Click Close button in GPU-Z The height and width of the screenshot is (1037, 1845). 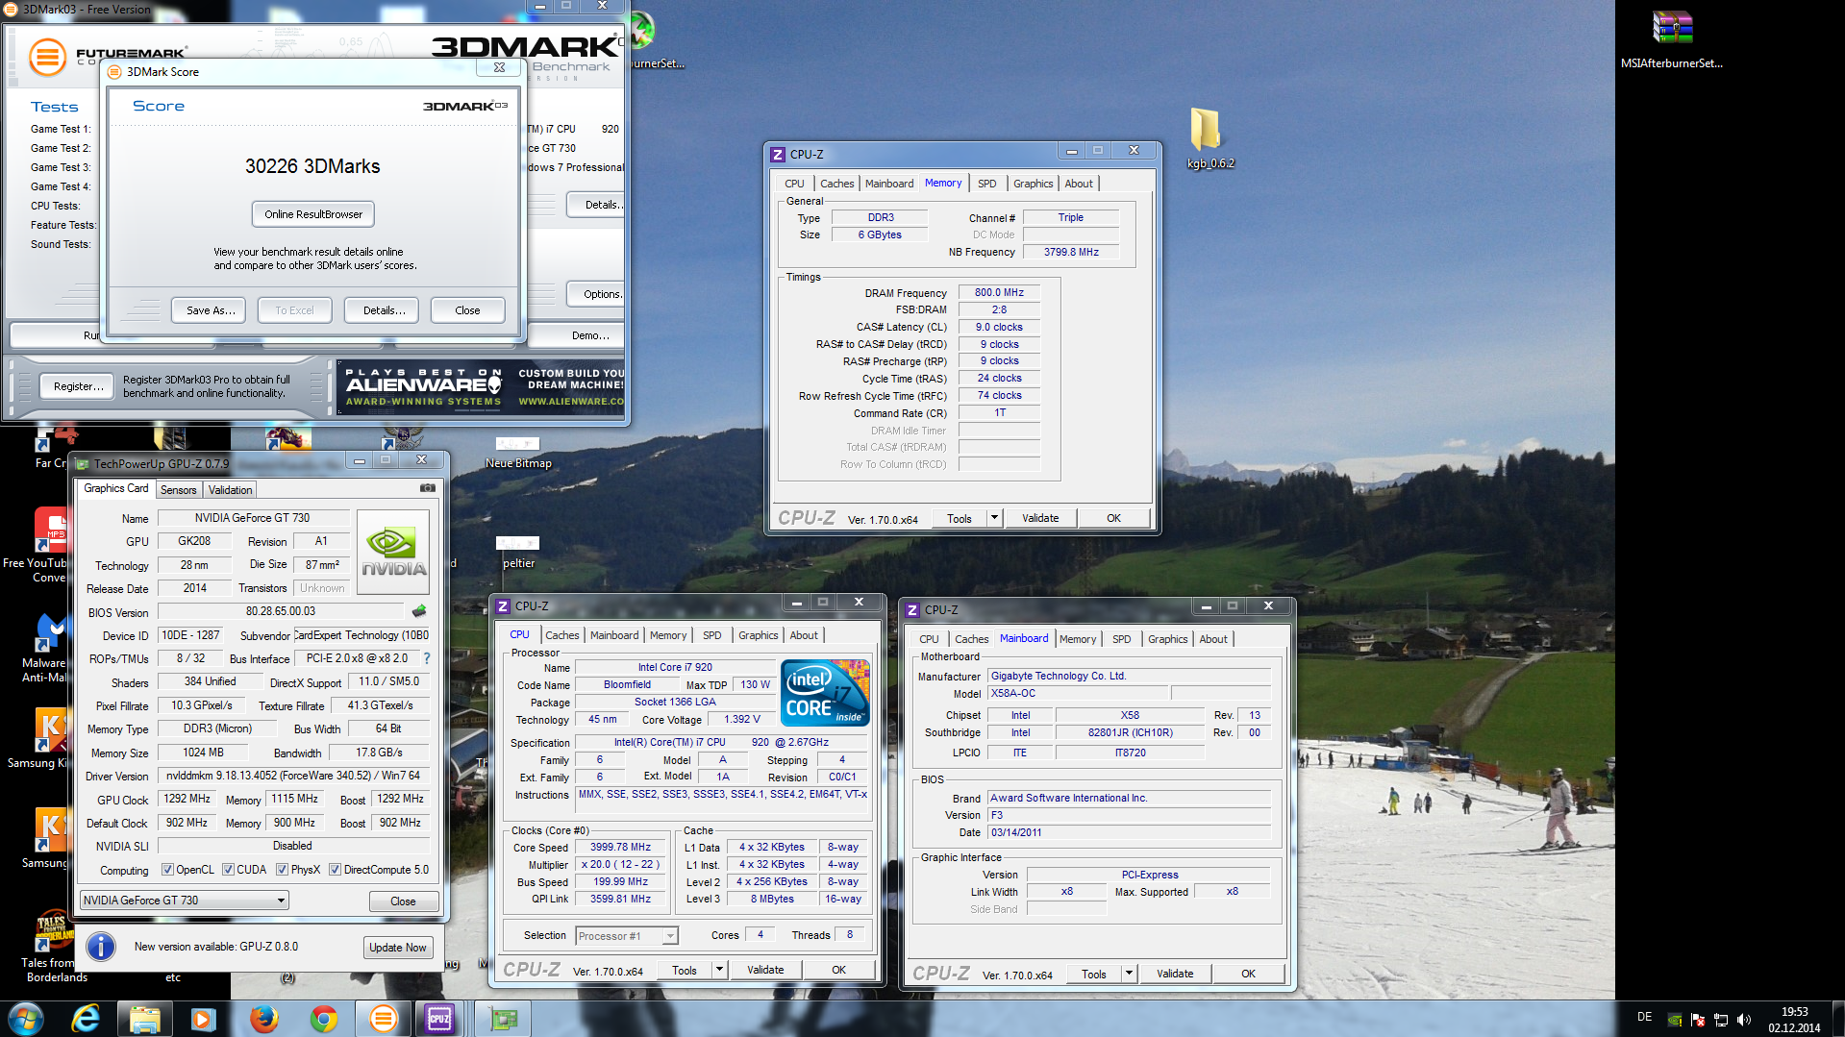point(403,901)
